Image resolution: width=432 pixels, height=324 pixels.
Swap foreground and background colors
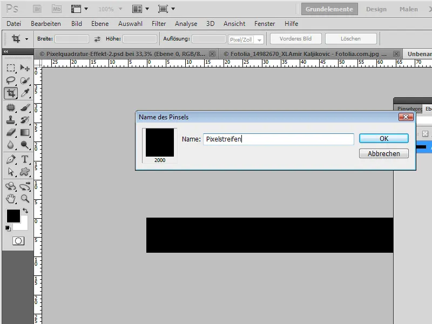tap(25, 211)
